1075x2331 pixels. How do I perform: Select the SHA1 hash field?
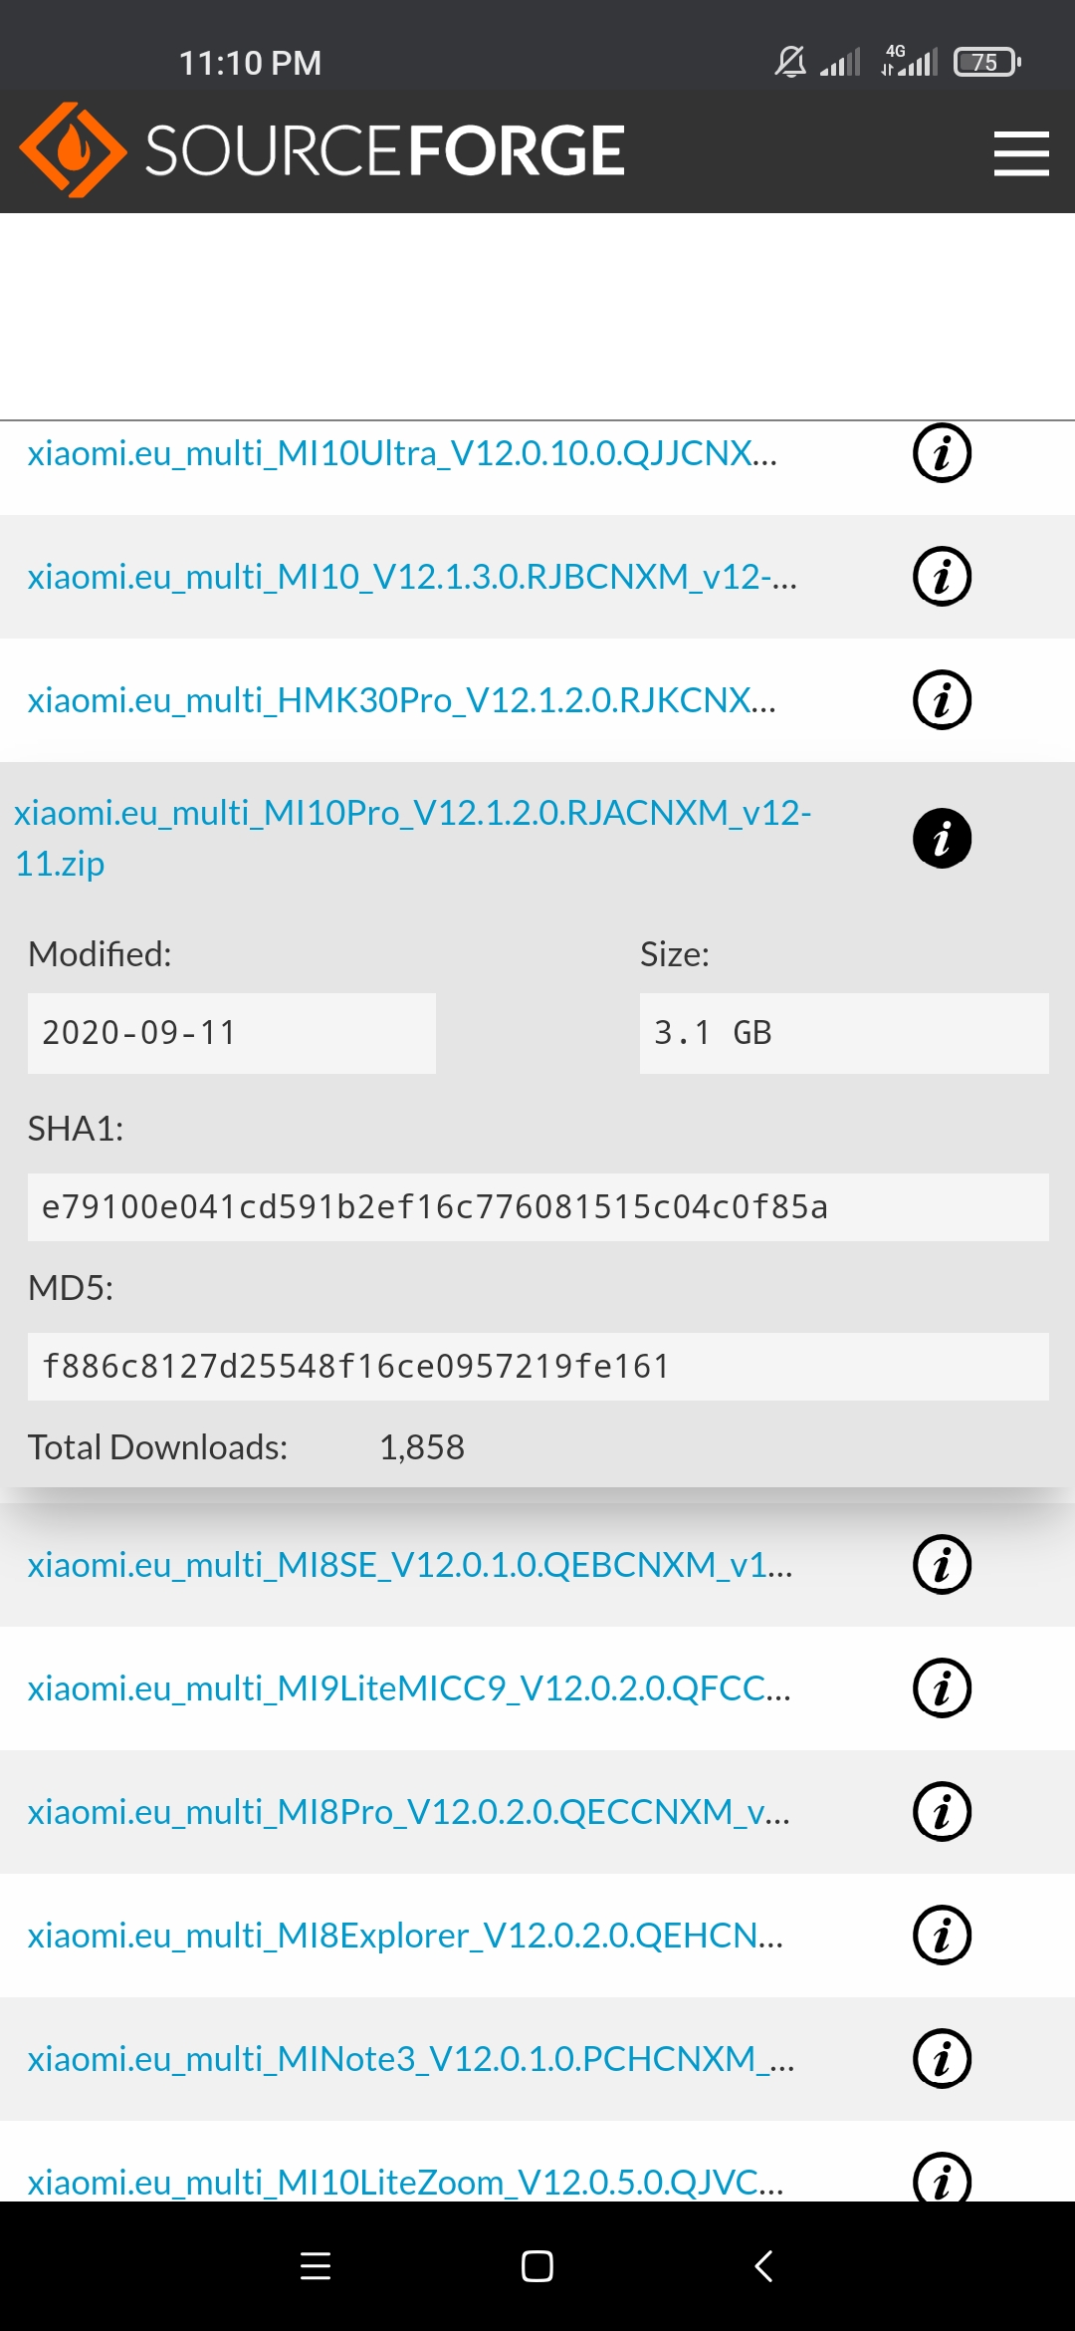[537, 1207]
